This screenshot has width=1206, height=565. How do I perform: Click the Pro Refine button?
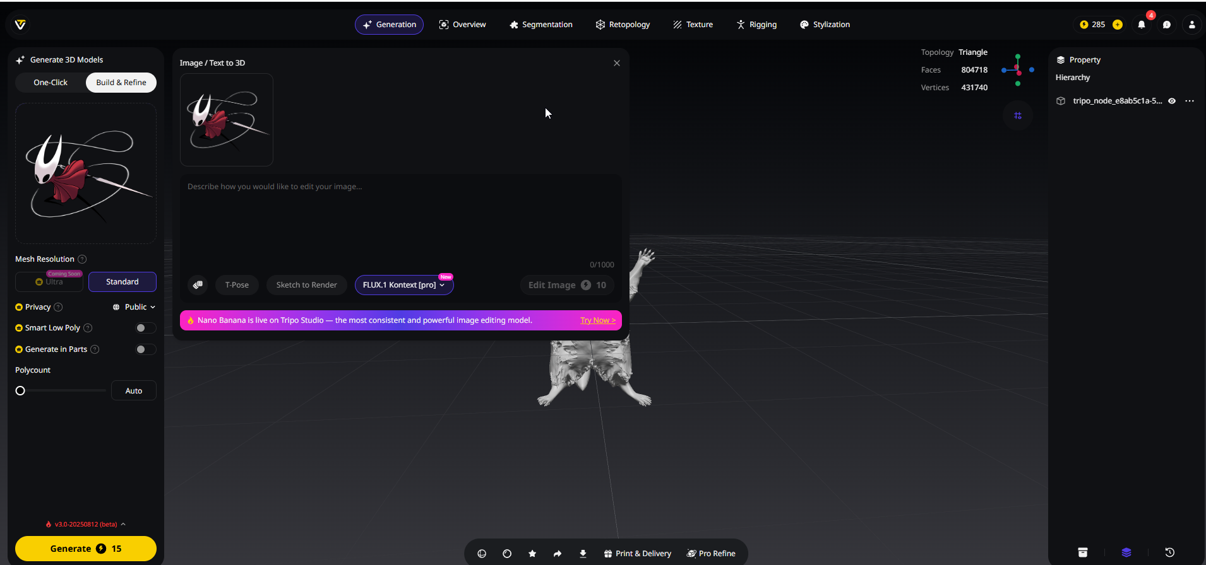(711, 554)
